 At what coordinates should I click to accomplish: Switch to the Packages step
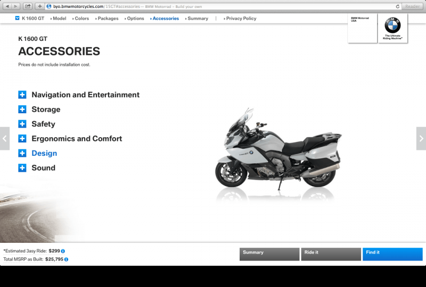[107, 19]
